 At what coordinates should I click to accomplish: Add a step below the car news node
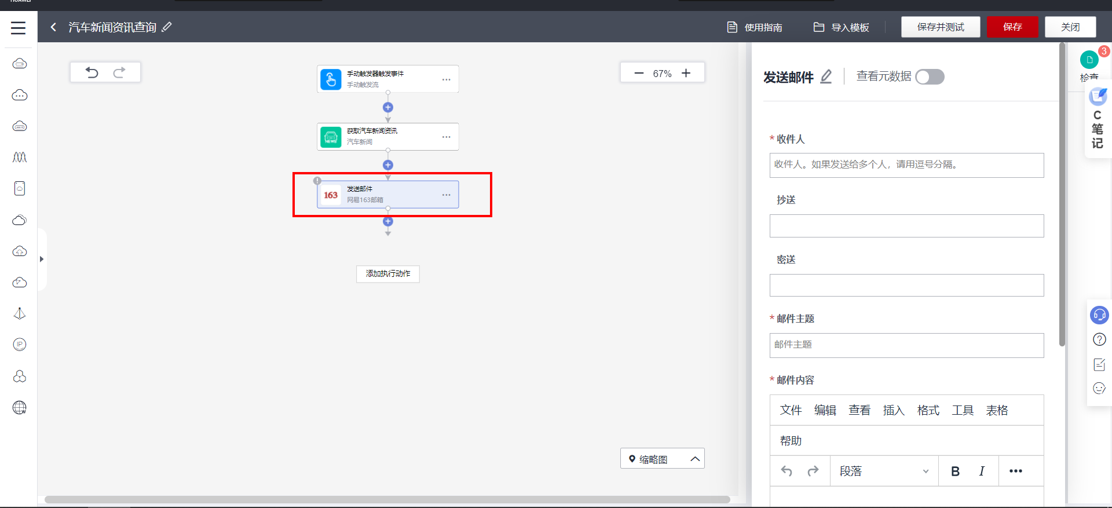click(388, 165)
